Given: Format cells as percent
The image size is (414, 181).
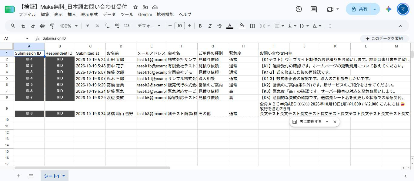Looking at the screenshot, I should click(x=97, y=26).
